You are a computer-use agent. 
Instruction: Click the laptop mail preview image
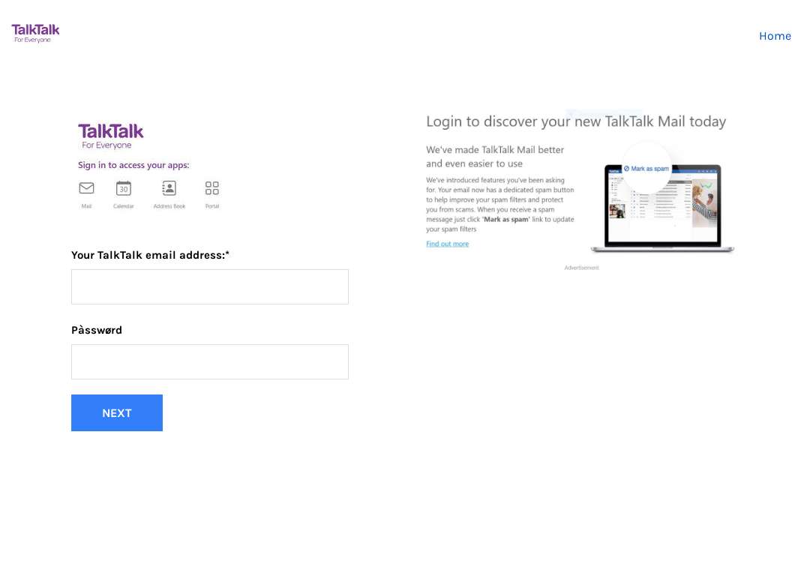click(663, 208)
